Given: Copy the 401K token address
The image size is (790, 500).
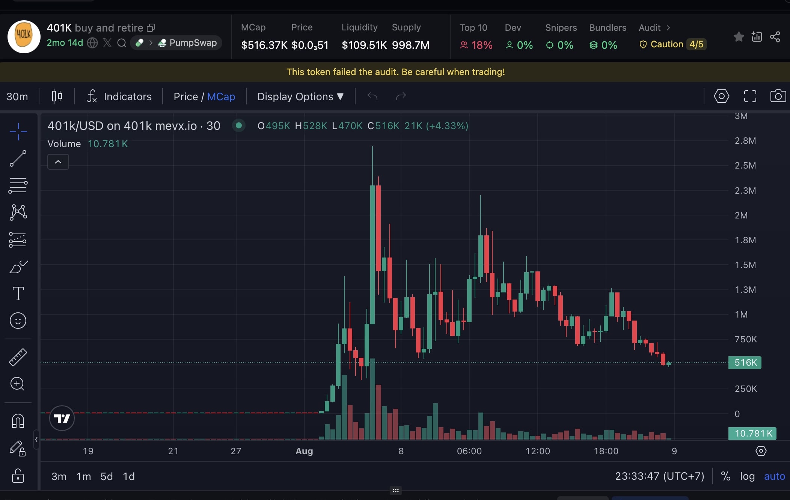Looking at the screenshot, I should pyautogui.click(x=151, y=28).
